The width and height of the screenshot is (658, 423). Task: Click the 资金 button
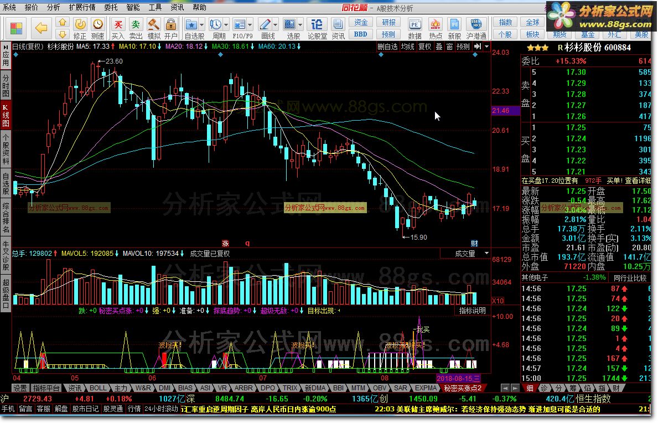coord(361,22)
